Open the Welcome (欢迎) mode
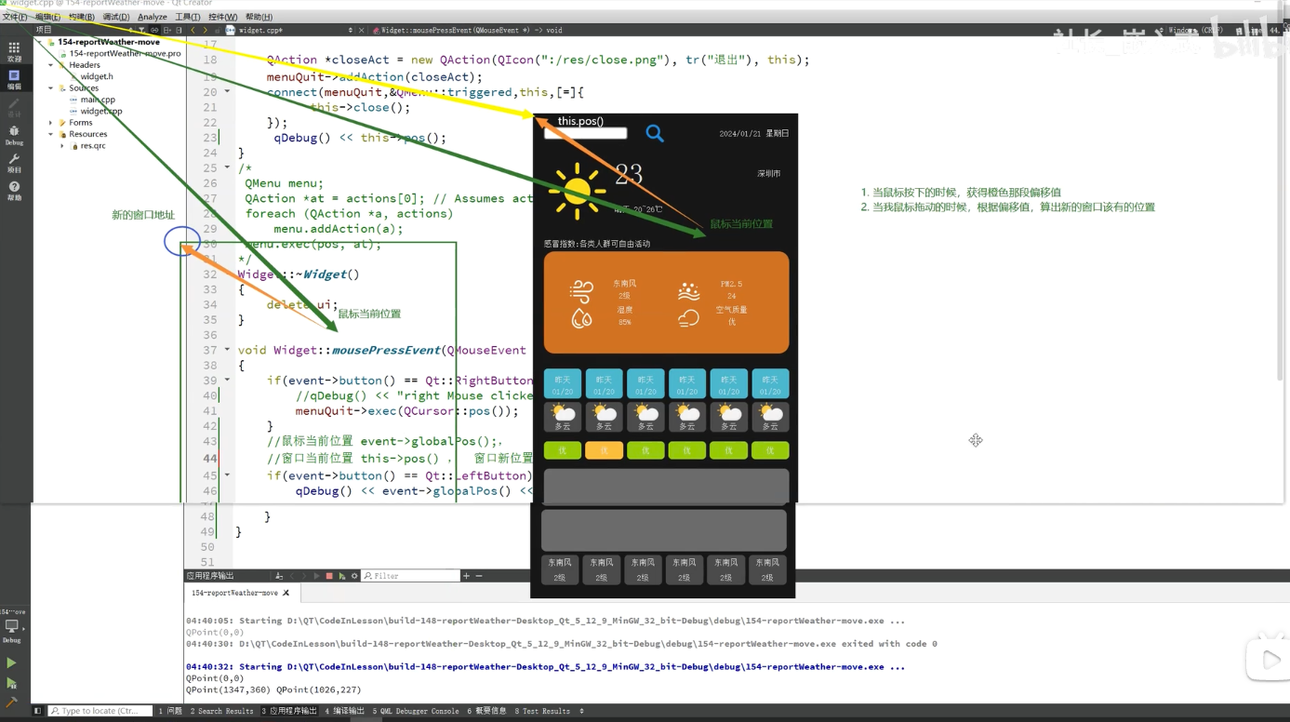Viewport: 1290px width, 722px height. click(14, 51)
